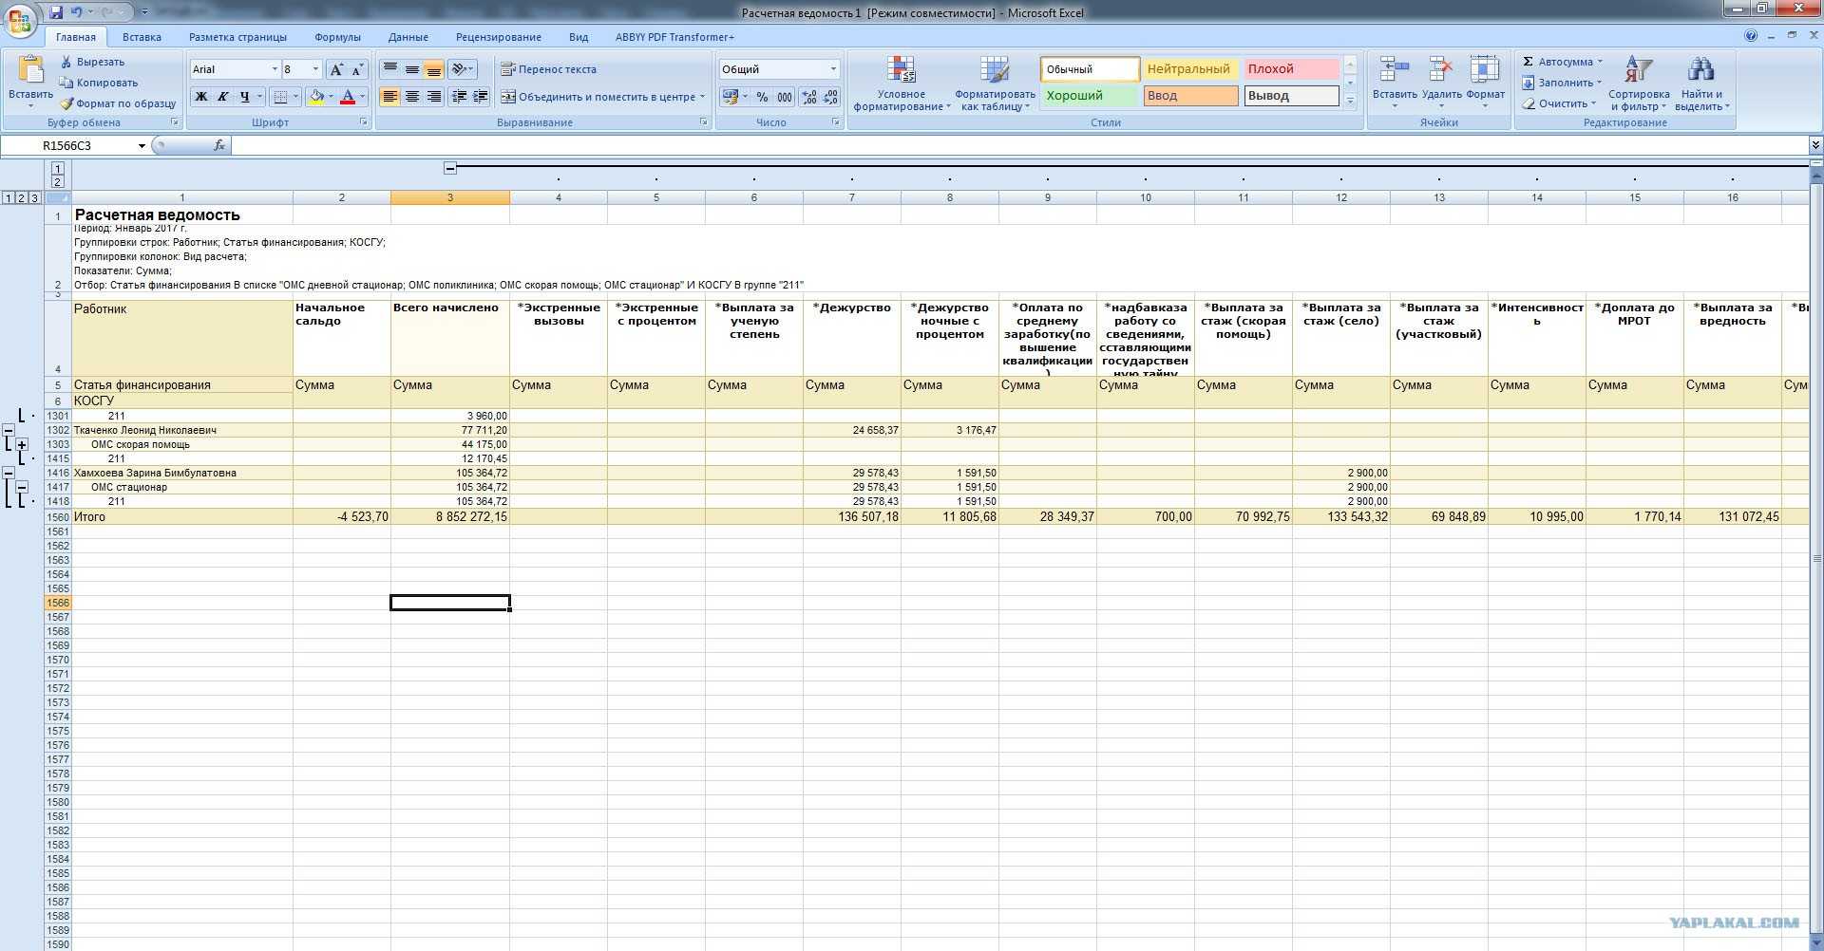Apply the Хороший green cell style
The height and width of the screenshot is (951, 1824).
coord(1089,96)
